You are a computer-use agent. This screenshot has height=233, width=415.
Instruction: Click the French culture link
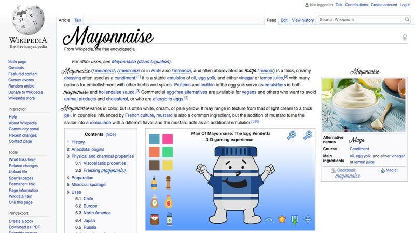(x=139, y=115)
